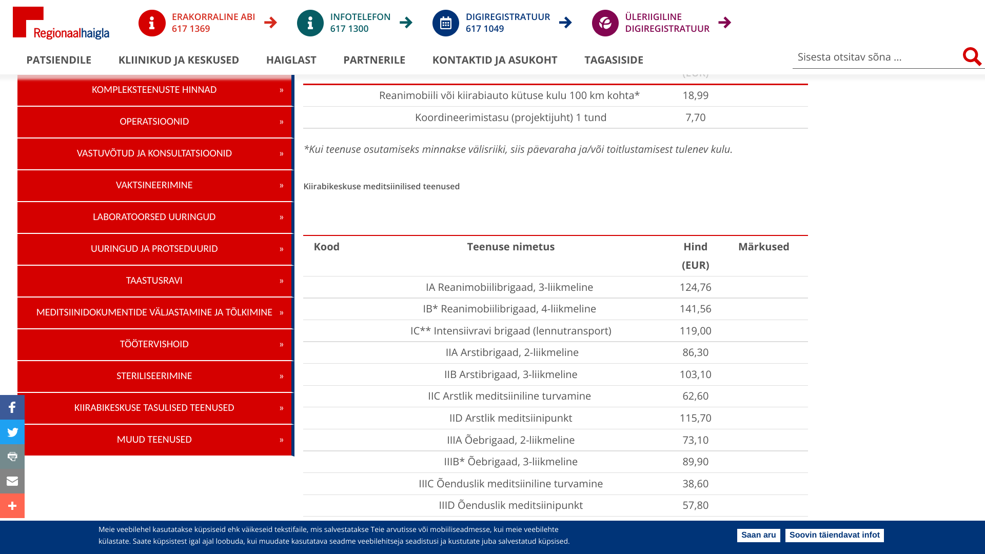Viewport: 985px width, 554px height.
Task: Click the green Infotelefon info icon
Action: point(310,23)
